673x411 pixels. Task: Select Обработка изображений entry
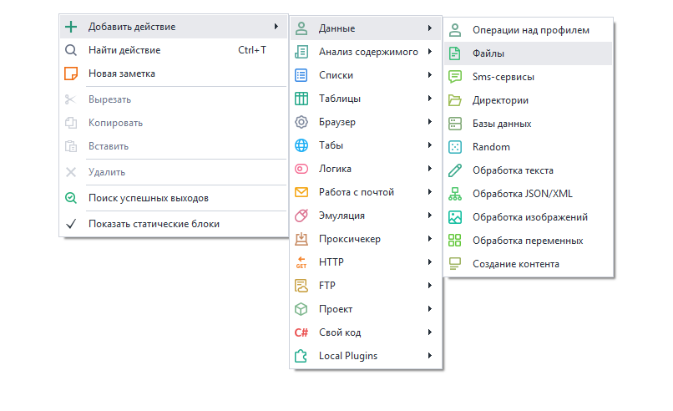pyautogui.click(x=529, y=217)
